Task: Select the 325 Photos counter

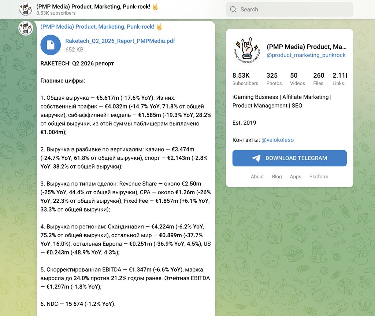Action: pos(274,79)
